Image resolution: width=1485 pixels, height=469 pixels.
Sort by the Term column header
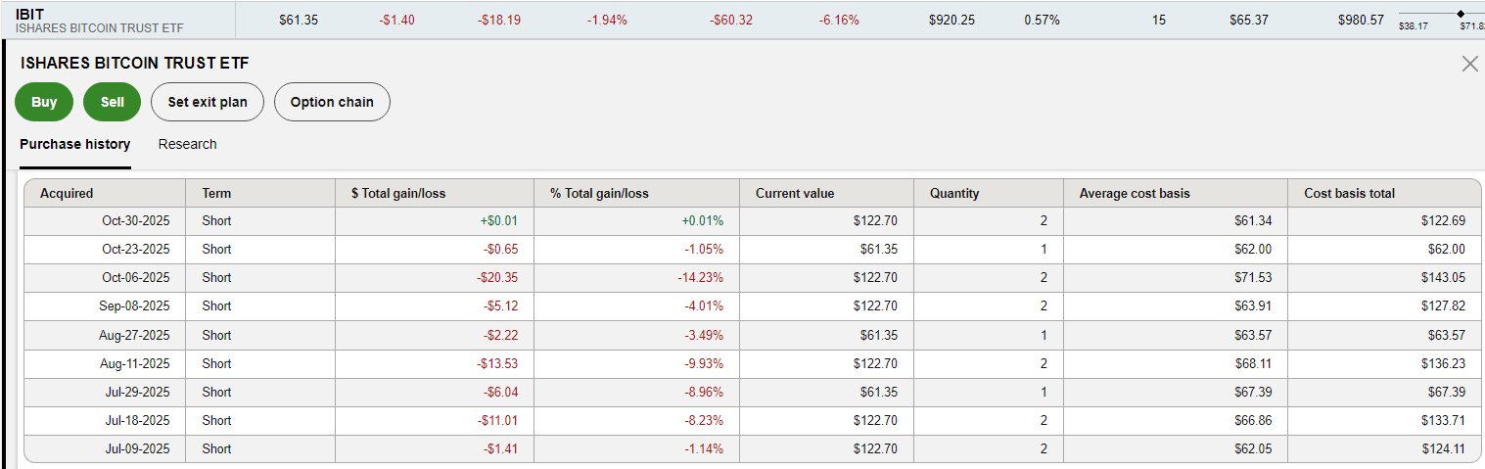[x=216, y=193]
